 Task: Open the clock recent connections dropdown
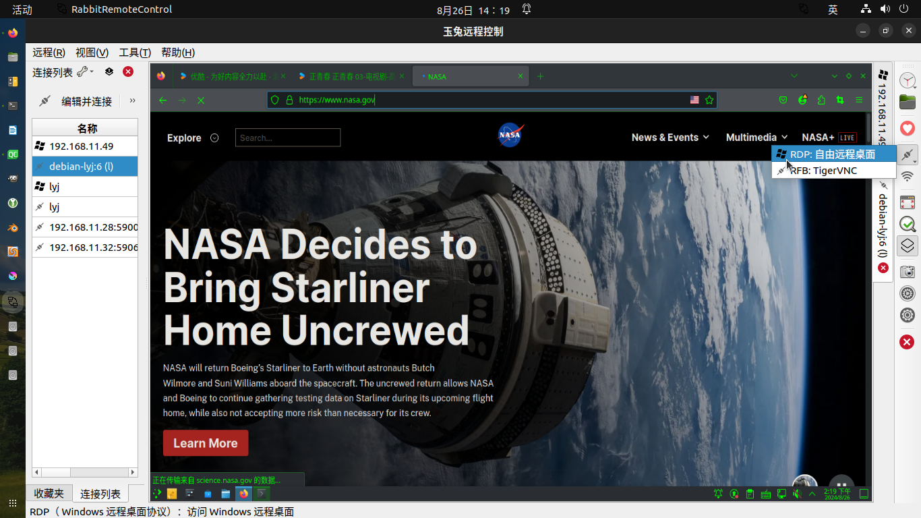[908, 80]
